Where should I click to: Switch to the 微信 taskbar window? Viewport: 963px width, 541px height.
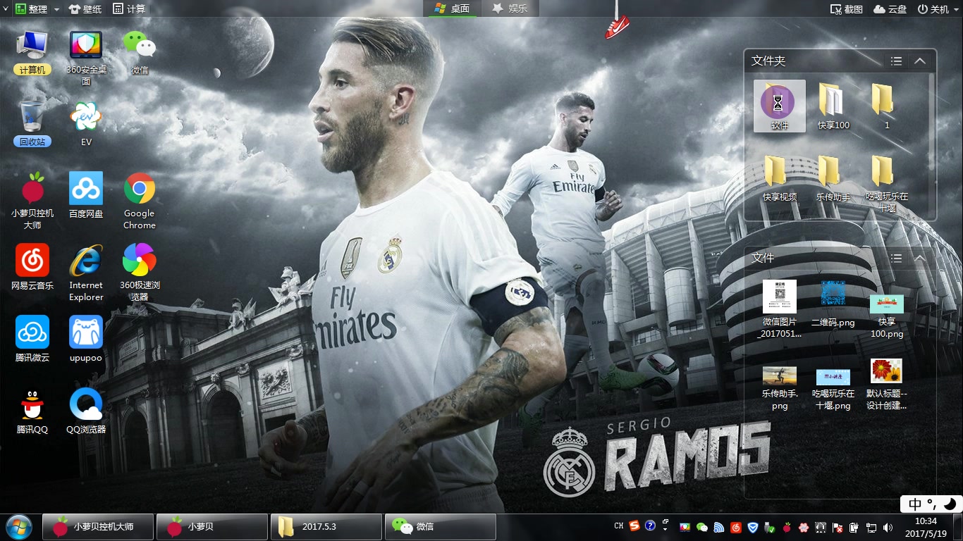(x=440, y=527)
